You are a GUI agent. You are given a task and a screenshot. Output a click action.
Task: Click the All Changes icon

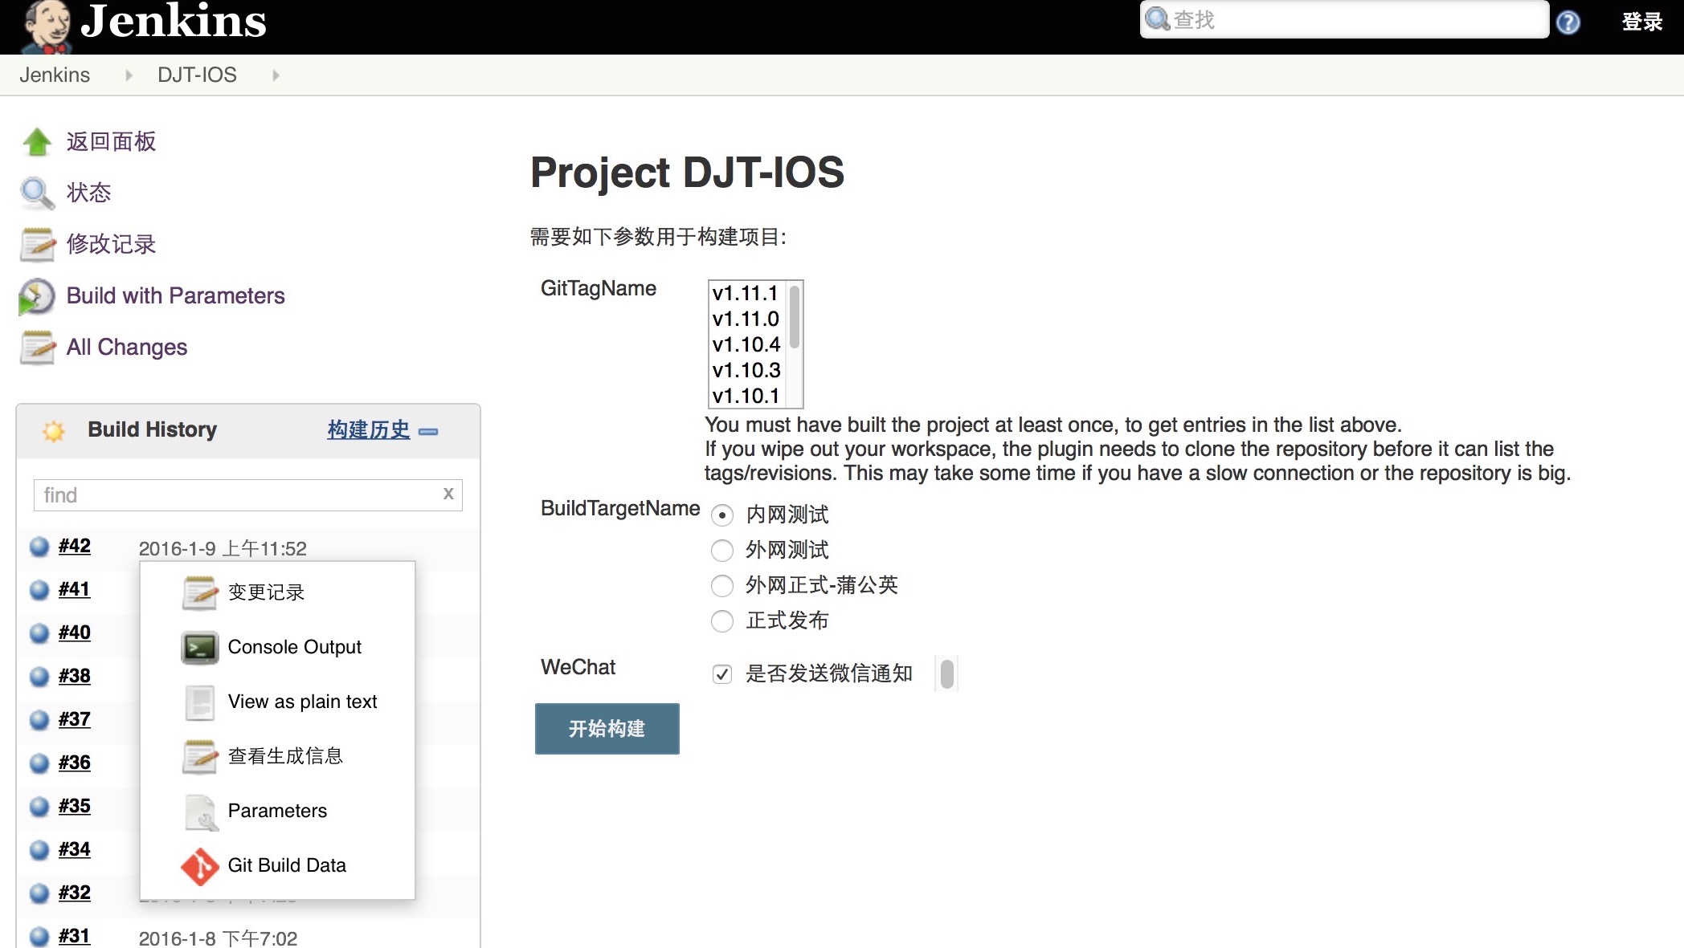39,346
